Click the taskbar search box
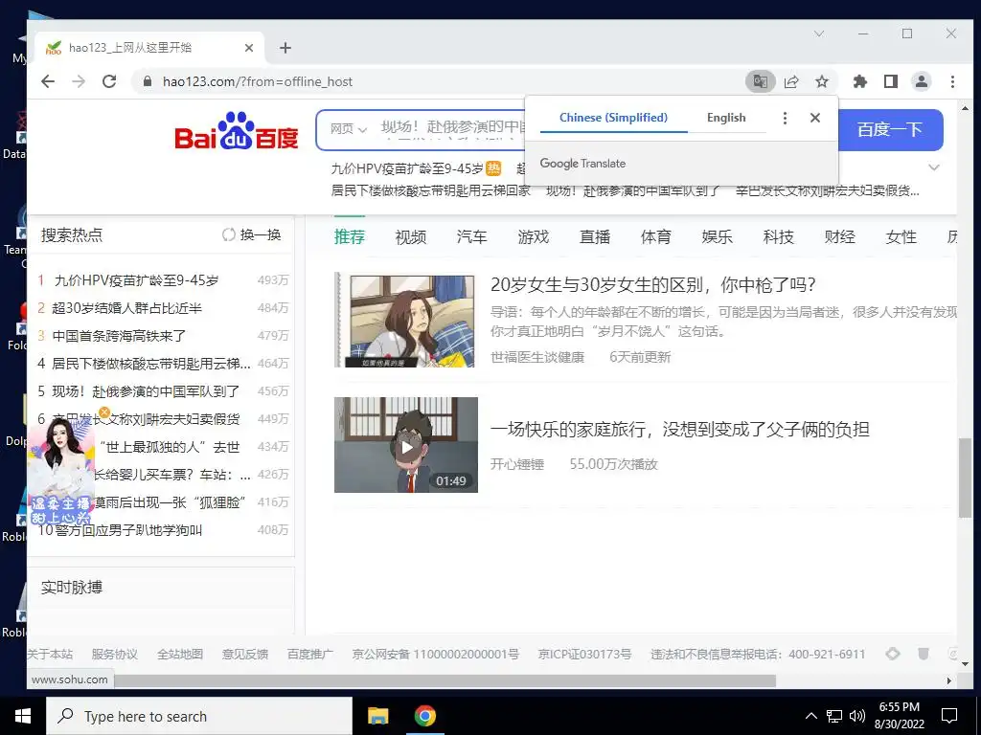The width and height of the screenshot is (981, 735). click(199, 716)
